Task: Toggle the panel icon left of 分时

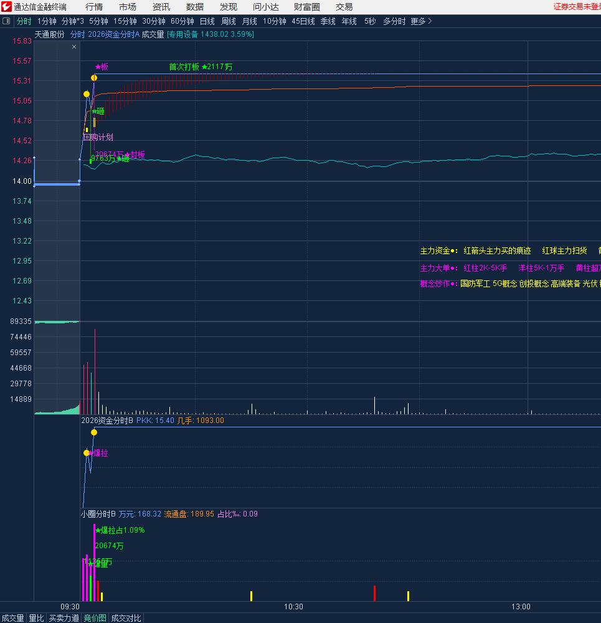Action: [6, 21]
